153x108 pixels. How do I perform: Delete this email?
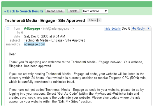tap(74, 11)
